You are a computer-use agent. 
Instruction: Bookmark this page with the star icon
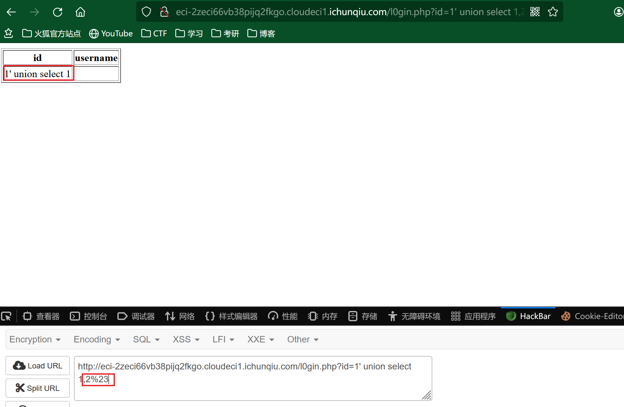(x=553, y=12)
